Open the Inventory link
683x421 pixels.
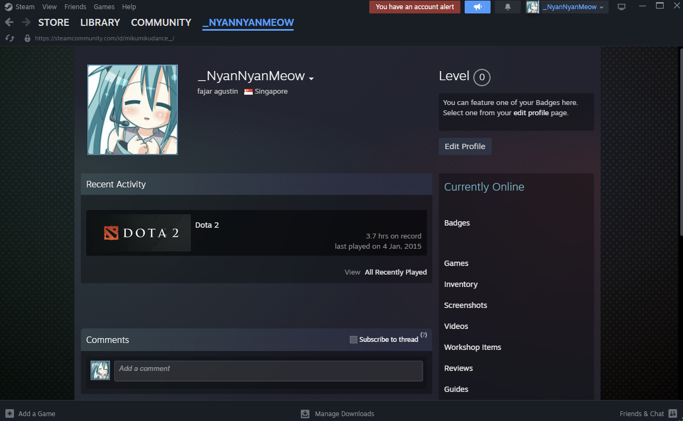click(x=460, y=284)
